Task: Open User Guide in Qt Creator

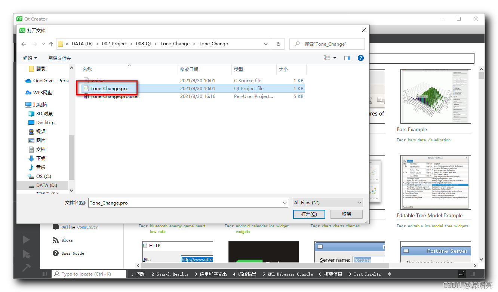Action: (68, 253)
